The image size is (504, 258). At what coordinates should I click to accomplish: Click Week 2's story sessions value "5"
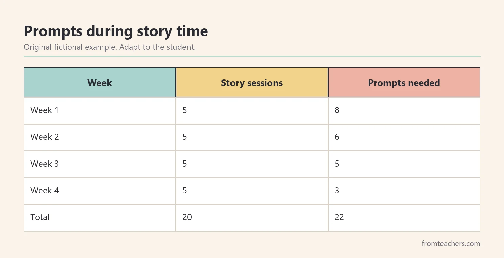185,137
